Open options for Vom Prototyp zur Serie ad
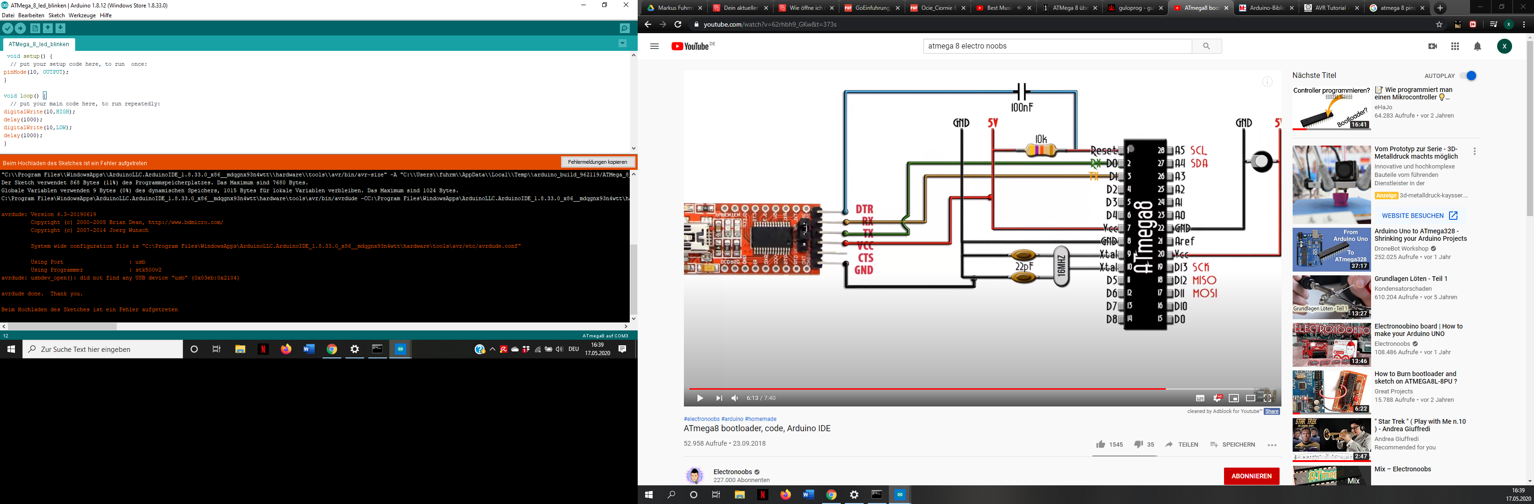The width and height of the screenshot is (1534, 504). [x=1474, y=152]
